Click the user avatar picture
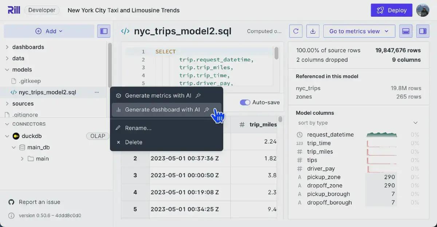The width and height of the screenshot is (437, 227). pyautogui.click(x=423, y=10)
